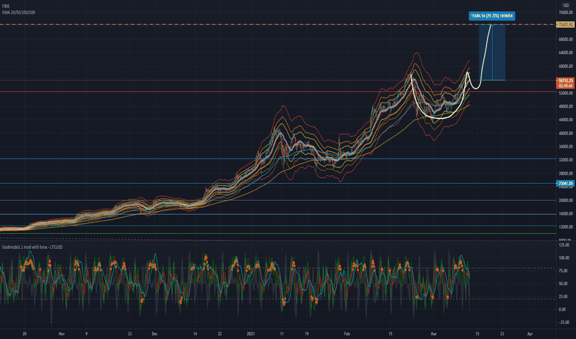Click the Feb label on time axis
Image resolution: width=576 pixels, height=339 pixels.
coord(347,334)
